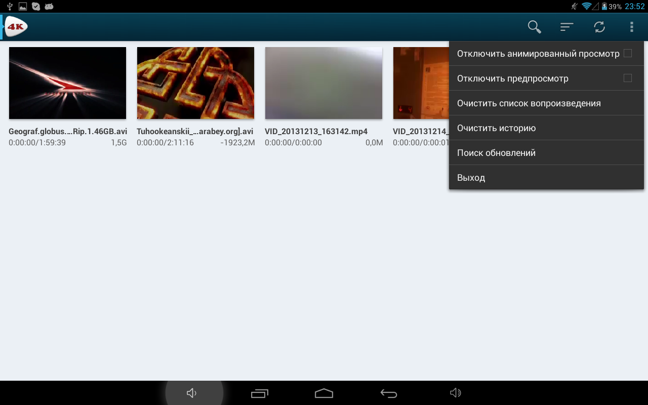The width and height of the screenshot is (648, 405).
Task: Toggle "Отключить анимированный просмотр" checkbox
Action: pos(628,54)
